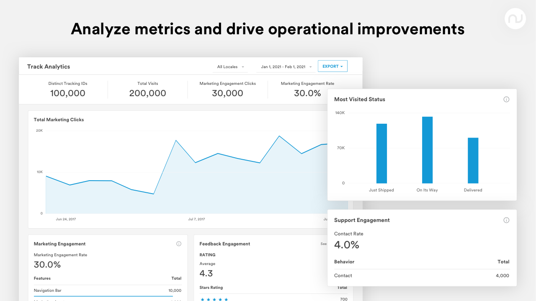The width and height of the screenshot is (536, 301).
Task: Click the 140K axis label
Action: click(340, 113)
